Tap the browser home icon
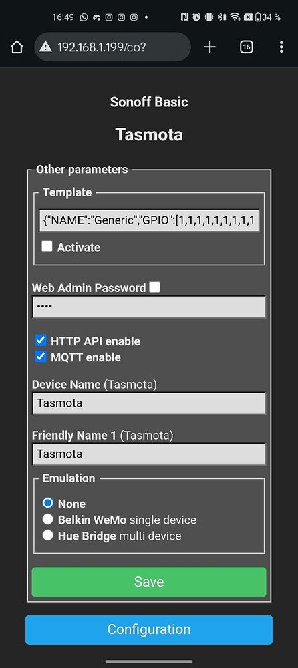 point(17,47)
